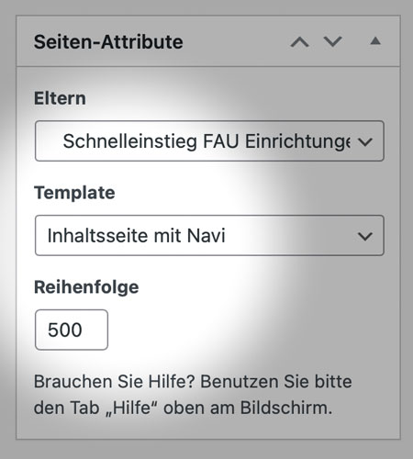Focus the Reihenfolge order field showing 500
413x459 pixels.
pos(72,330)
